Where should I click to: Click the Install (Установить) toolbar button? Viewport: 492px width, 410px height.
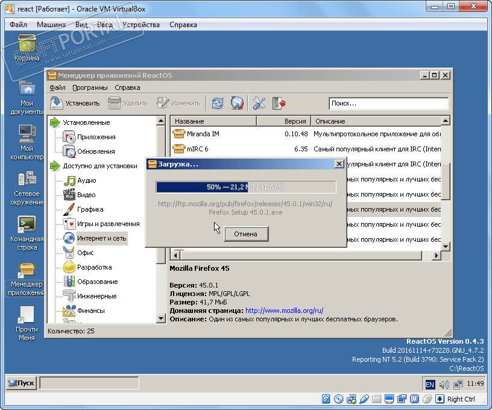[x=75, y=103]
